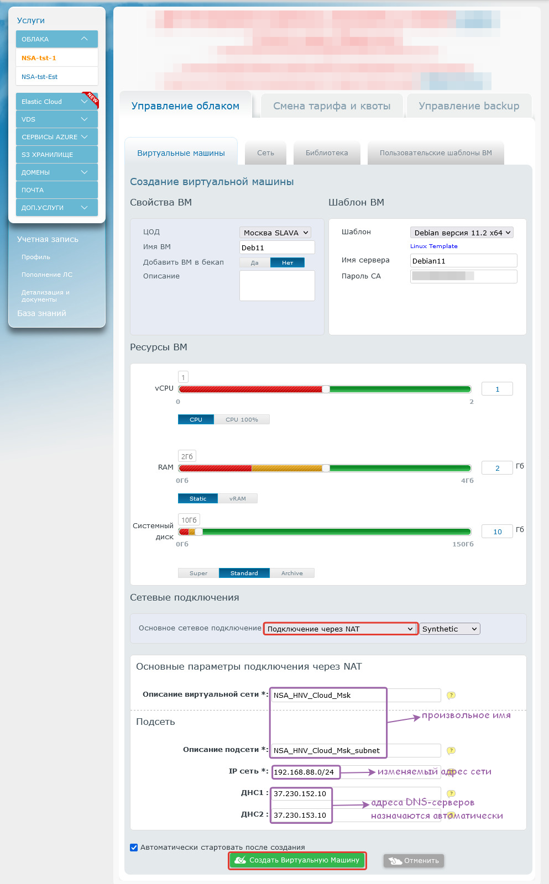Screen dimensions: 549x884
Task: Open the Подключение через NAT dropdown
Action: [x=340, y=629]
